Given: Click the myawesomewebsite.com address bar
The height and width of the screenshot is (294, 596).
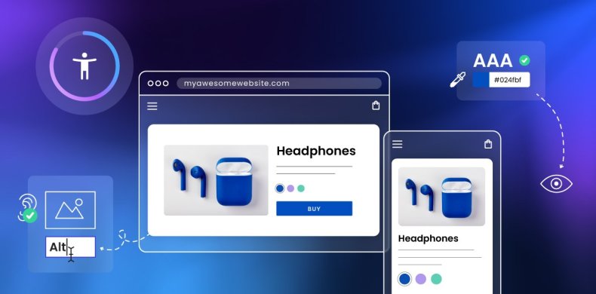Looking at the screenshot, I should 279,83.
